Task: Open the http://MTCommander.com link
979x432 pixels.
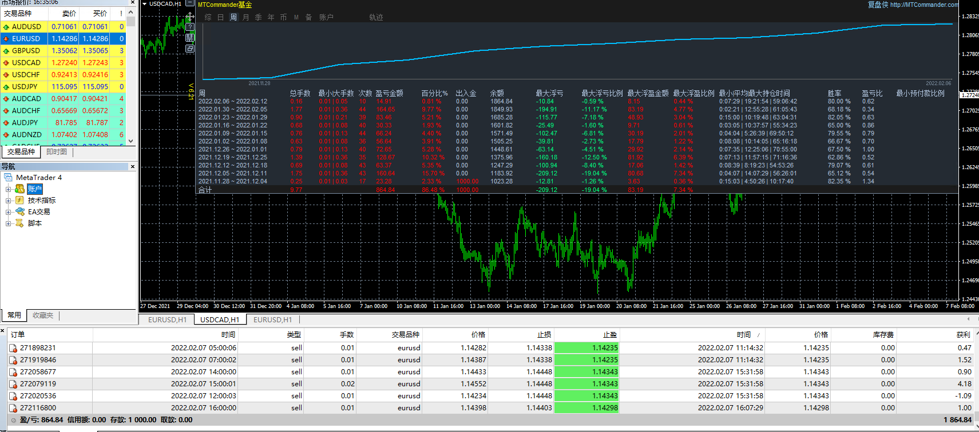Action: click(924, 5)
